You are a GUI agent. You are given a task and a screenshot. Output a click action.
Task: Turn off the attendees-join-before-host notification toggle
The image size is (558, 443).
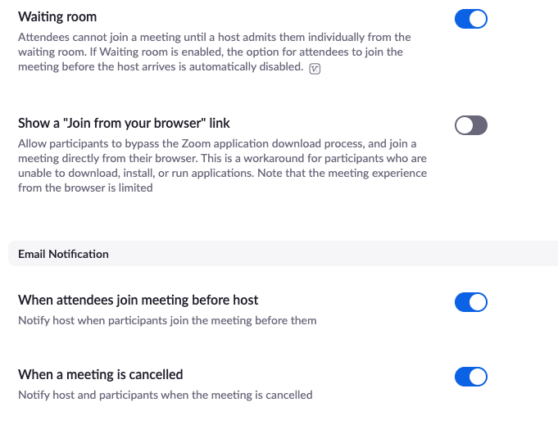(471, 302)
